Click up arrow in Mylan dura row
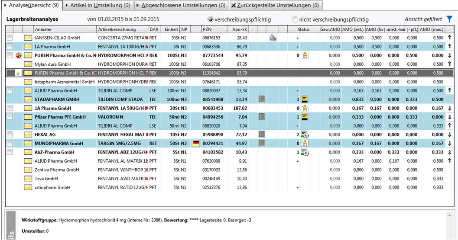Image resolution: width=458 pixels, height=240 pixels. coord(449,64)
